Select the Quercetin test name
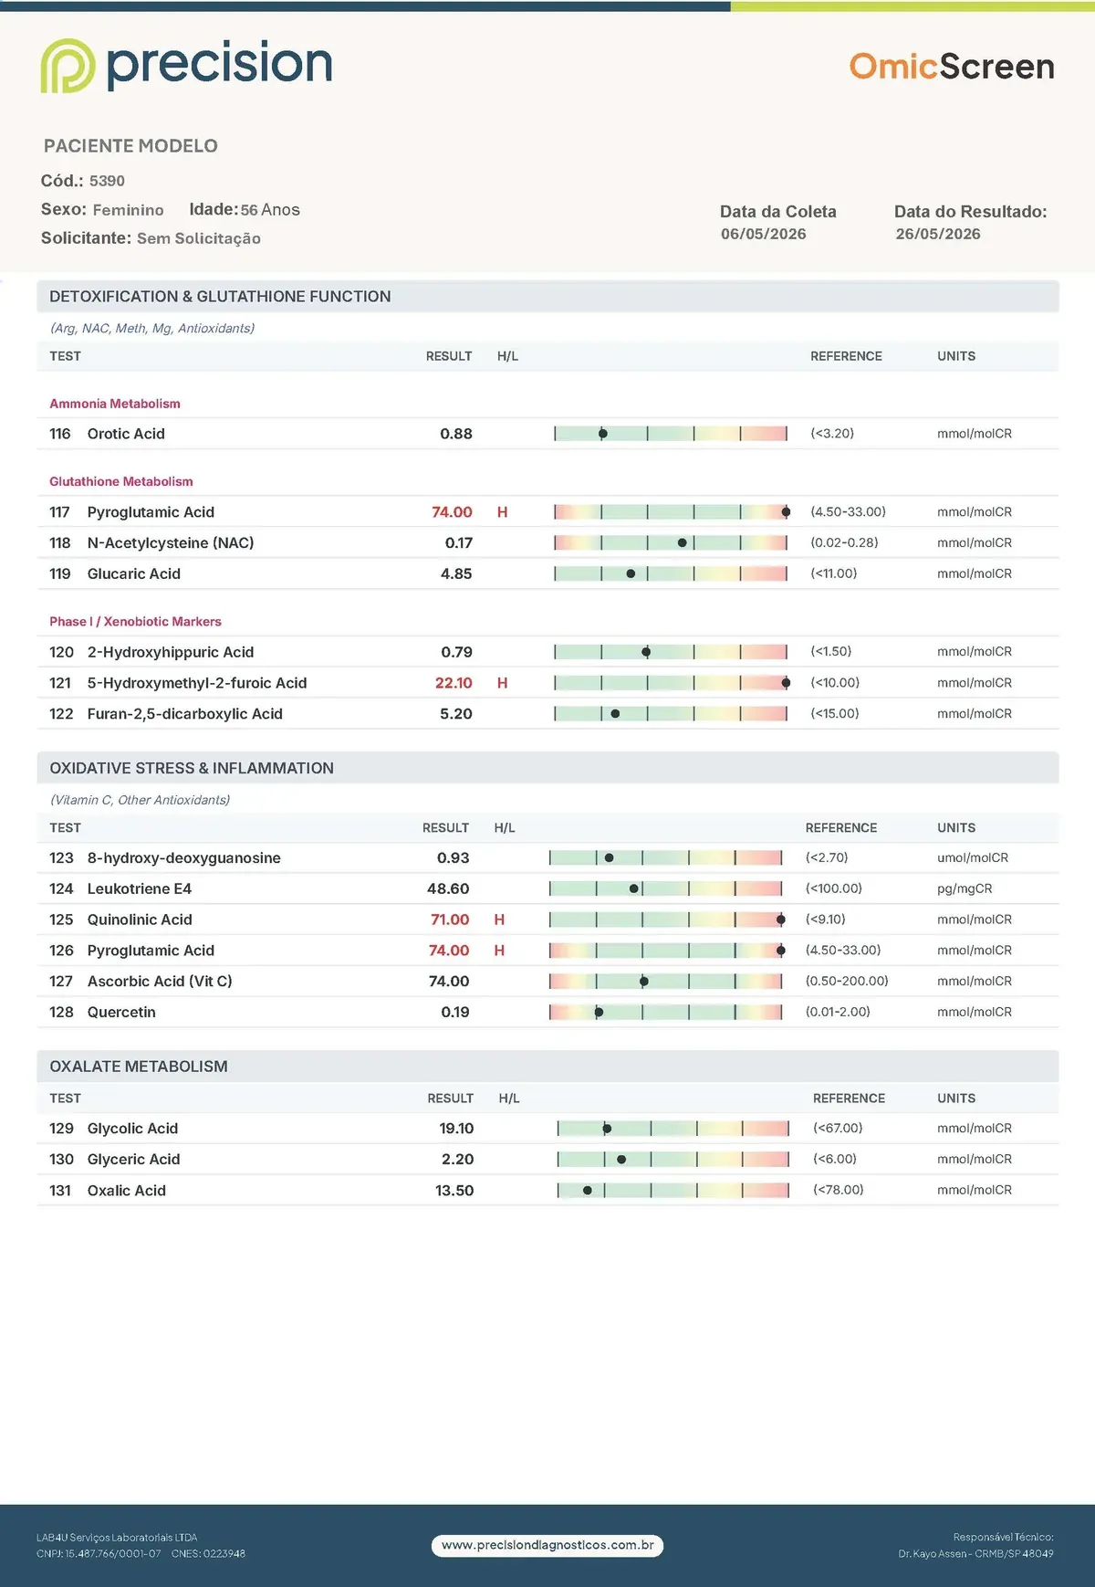This screenshot has height=1587, width=1095. pyautogui.click(x=121, y=1013)
